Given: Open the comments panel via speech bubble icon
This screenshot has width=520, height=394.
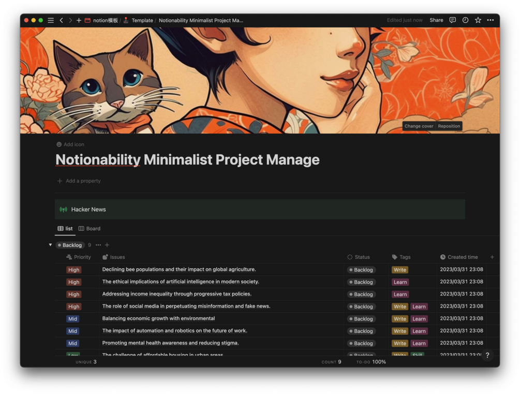Looking at the screenshot, I should coord(452,20).
